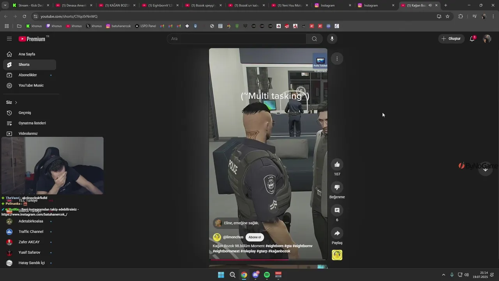This screenshot has height=281, width=499.
Task: Start voice search with the microphone icon
Action: coord(332,39)
